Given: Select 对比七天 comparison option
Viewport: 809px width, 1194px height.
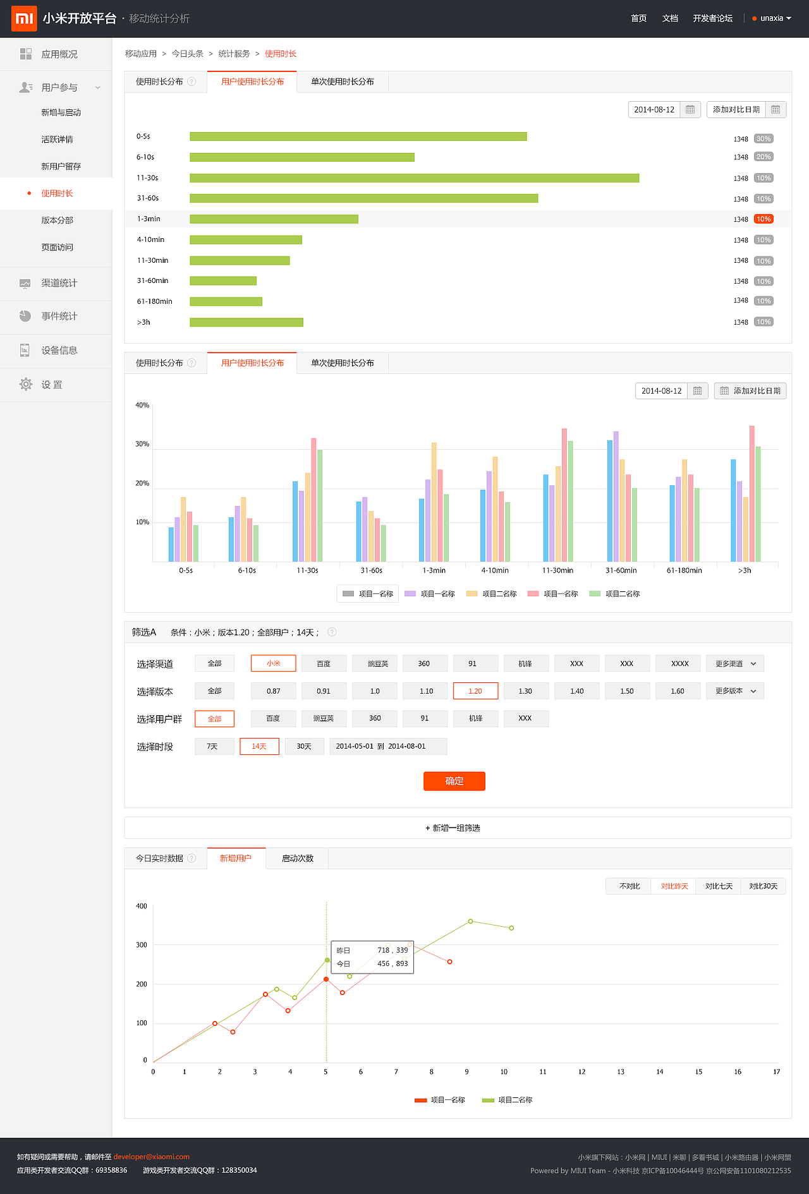Looking at the screenshot, I should [719, 886].
